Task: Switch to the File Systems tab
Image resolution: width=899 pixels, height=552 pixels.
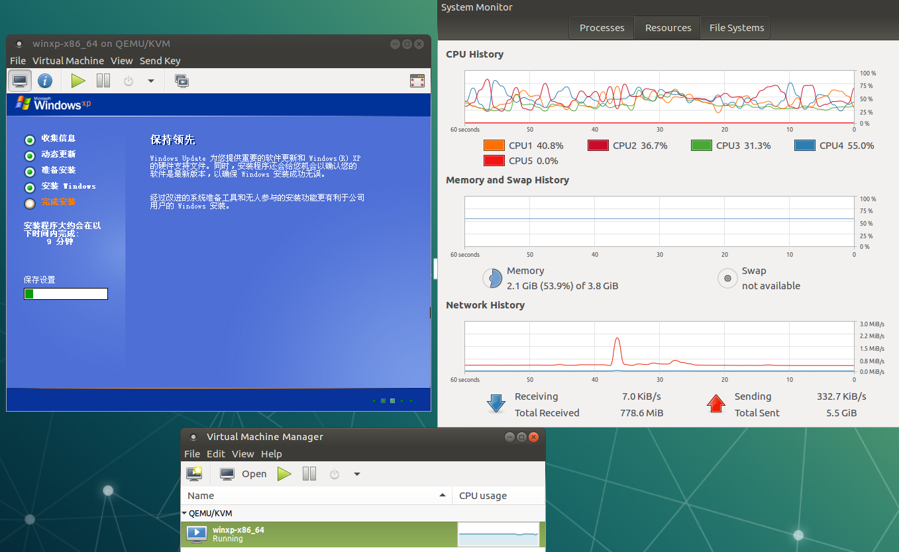Action: point(736,28)
